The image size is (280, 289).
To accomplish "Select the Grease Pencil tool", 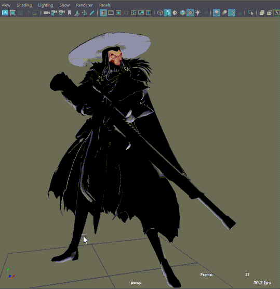I will coord(92,12).
